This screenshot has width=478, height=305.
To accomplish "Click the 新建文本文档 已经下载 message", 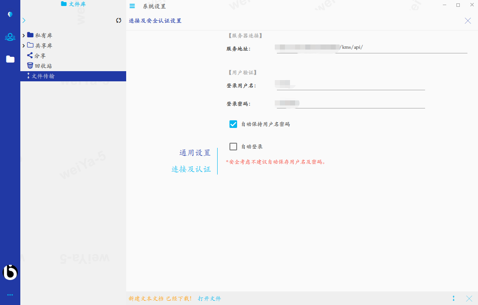I will [160, 299].
